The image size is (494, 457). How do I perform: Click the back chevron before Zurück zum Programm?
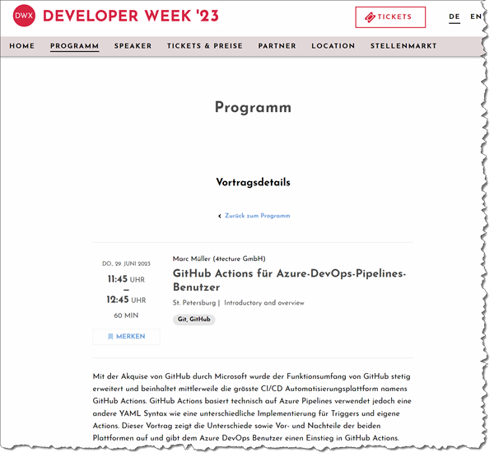click(x=220, y=217)
